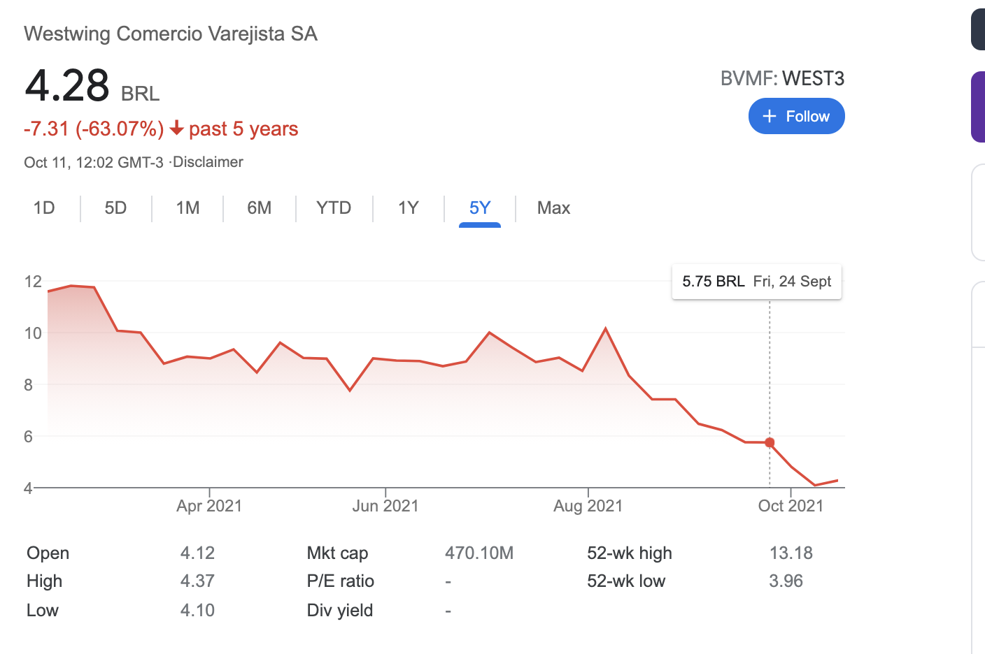Viewport: 985px width, 654px height.
Task: Click the Apr 2021 axis label
Action: (x=209, y=506)
